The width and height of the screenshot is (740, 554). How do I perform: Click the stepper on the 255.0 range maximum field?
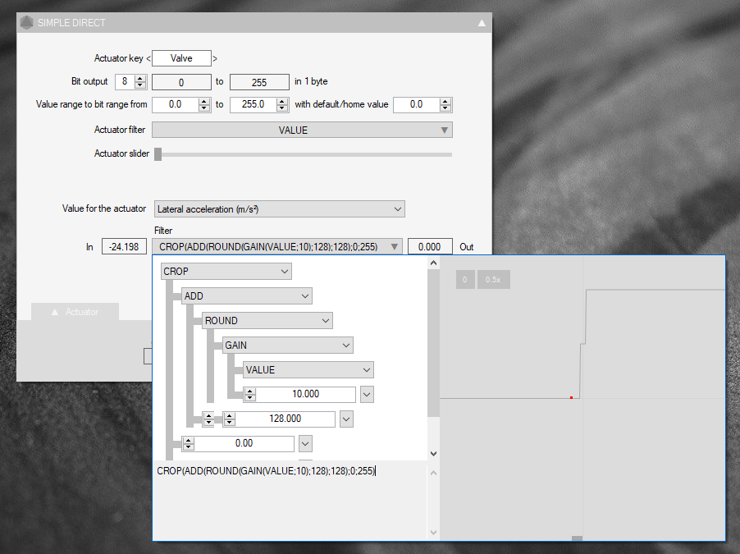coord(281,104)
